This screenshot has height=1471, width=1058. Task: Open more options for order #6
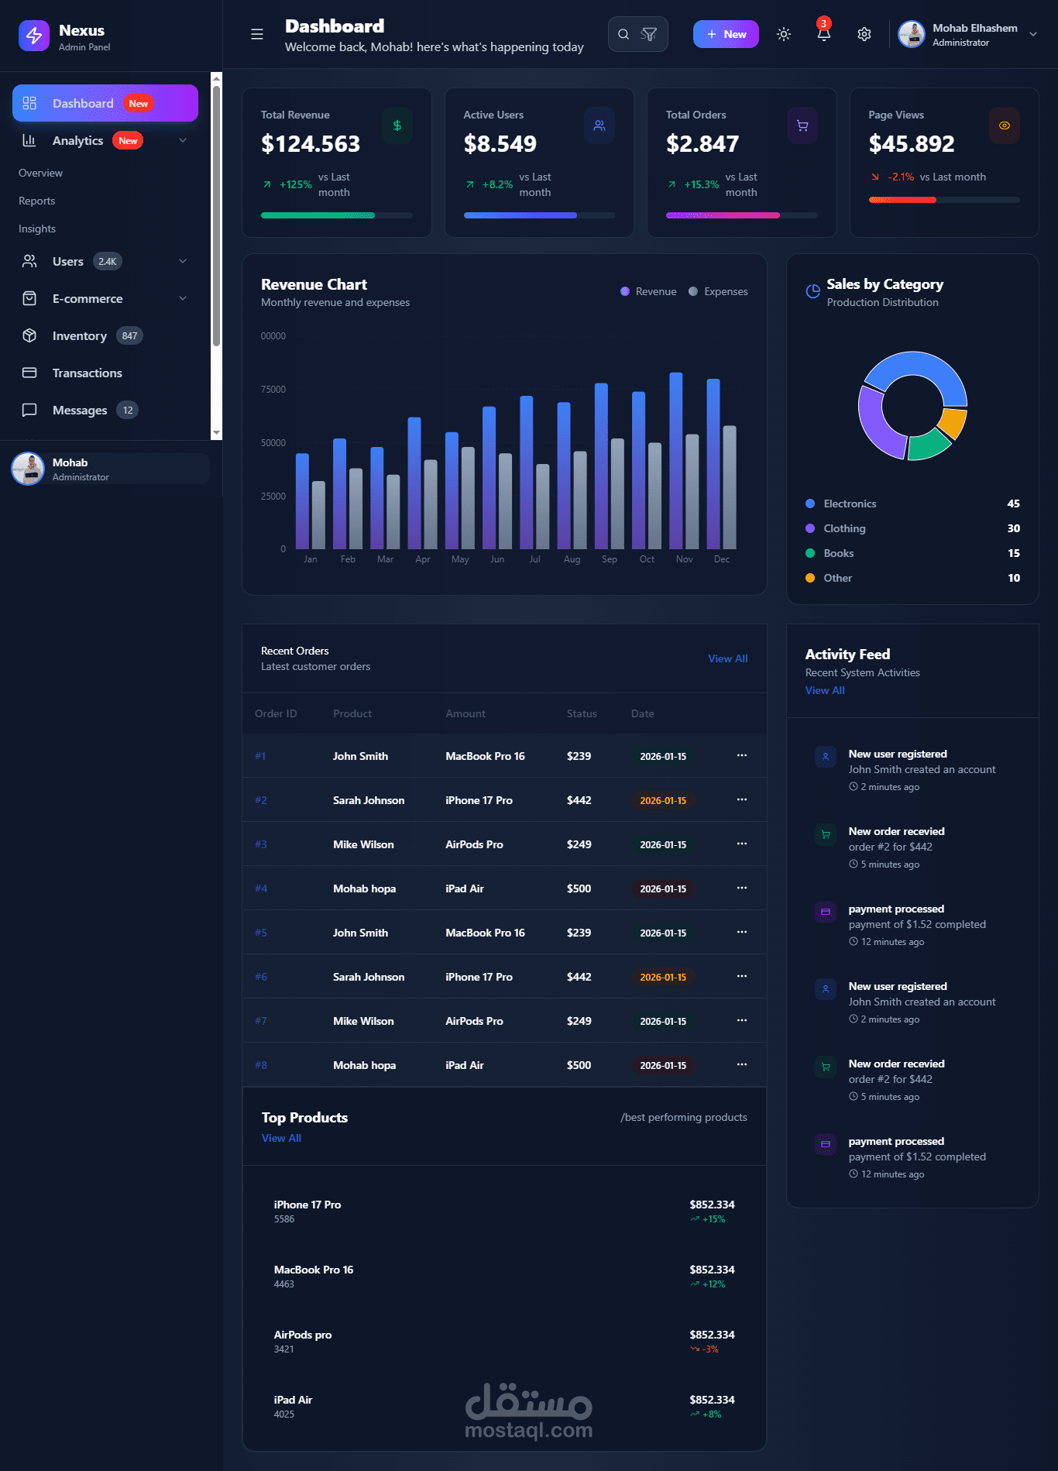pyautogui.click(x=742, y=976)
